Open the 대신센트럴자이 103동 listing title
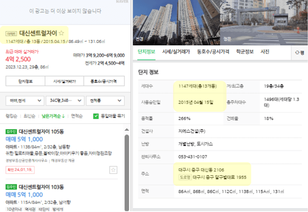The height and width of the screenshot is (212, 308). tap(41, 186)
